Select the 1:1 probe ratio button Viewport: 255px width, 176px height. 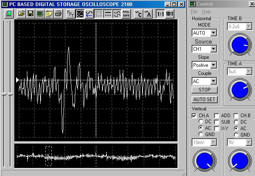click(160, 14)
